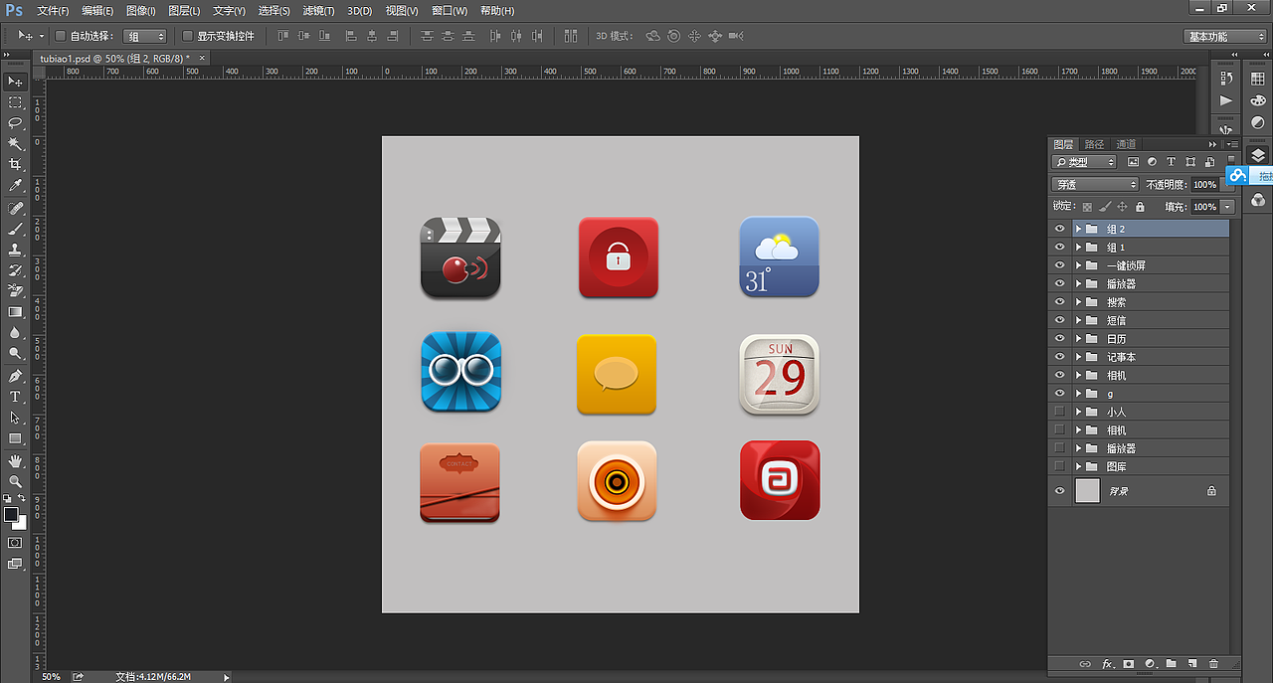Click the 背景 layer thumbnail
The width and height of the screenshot is (1273, 683).
click(x=1088, y=490)
